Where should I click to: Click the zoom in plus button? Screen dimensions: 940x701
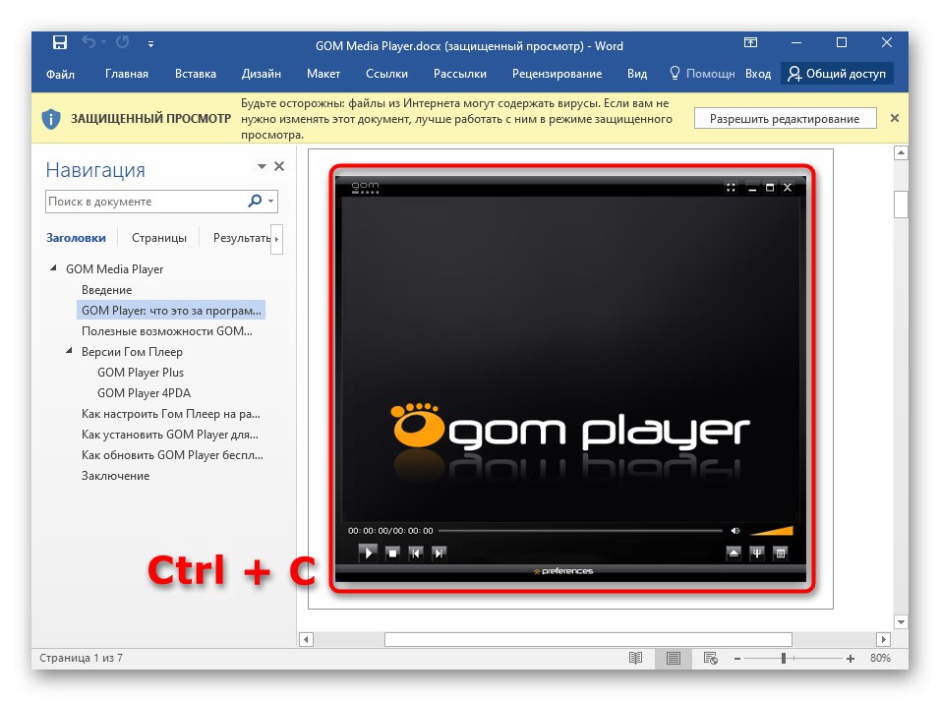[x=851, y=659]
